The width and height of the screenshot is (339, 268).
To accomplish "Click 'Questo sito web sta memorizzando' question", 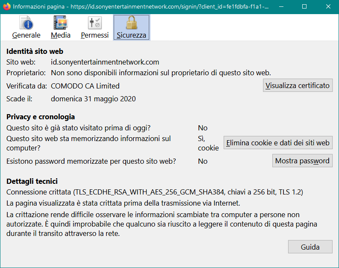I will (88, 143).
